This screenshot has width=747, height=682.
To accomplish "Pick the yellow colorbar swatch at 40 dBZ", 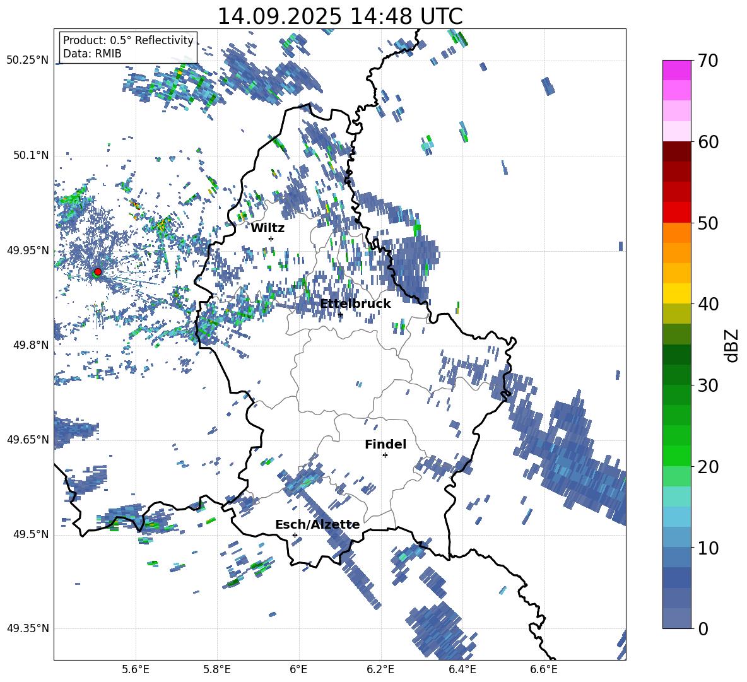I will 676,293.
